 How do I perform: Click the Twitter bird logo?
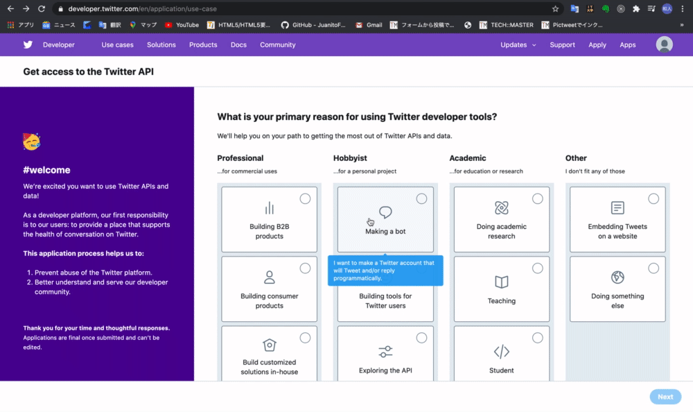tap(28, 44)
